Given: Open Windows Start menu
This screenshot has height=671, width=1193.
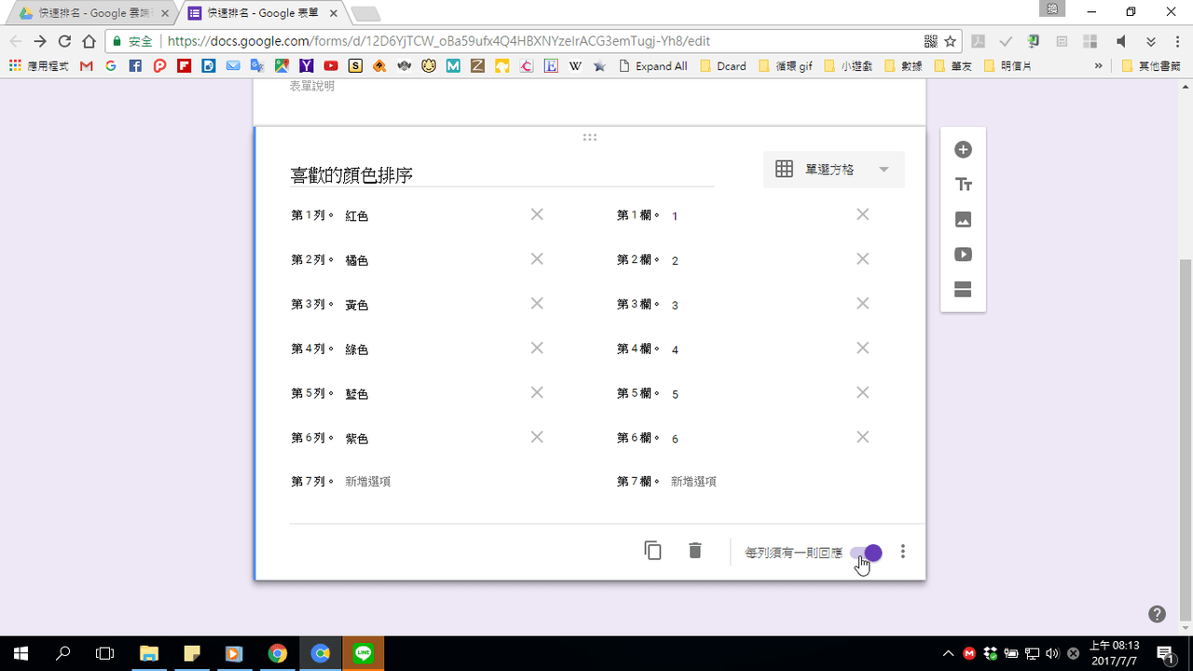Looking at the screenshot, I should pyautogui.click(x=21, y=653).
